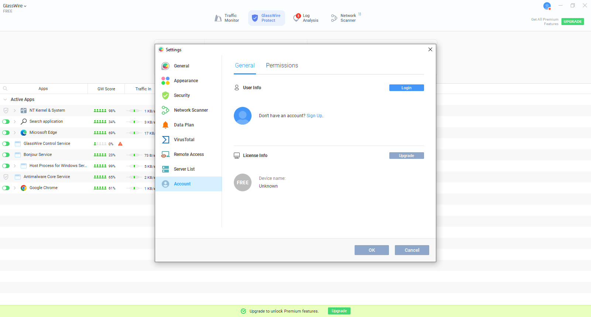Expand the Search application row
This screenshot has height=317, width=591.
[x=15, y=122]
